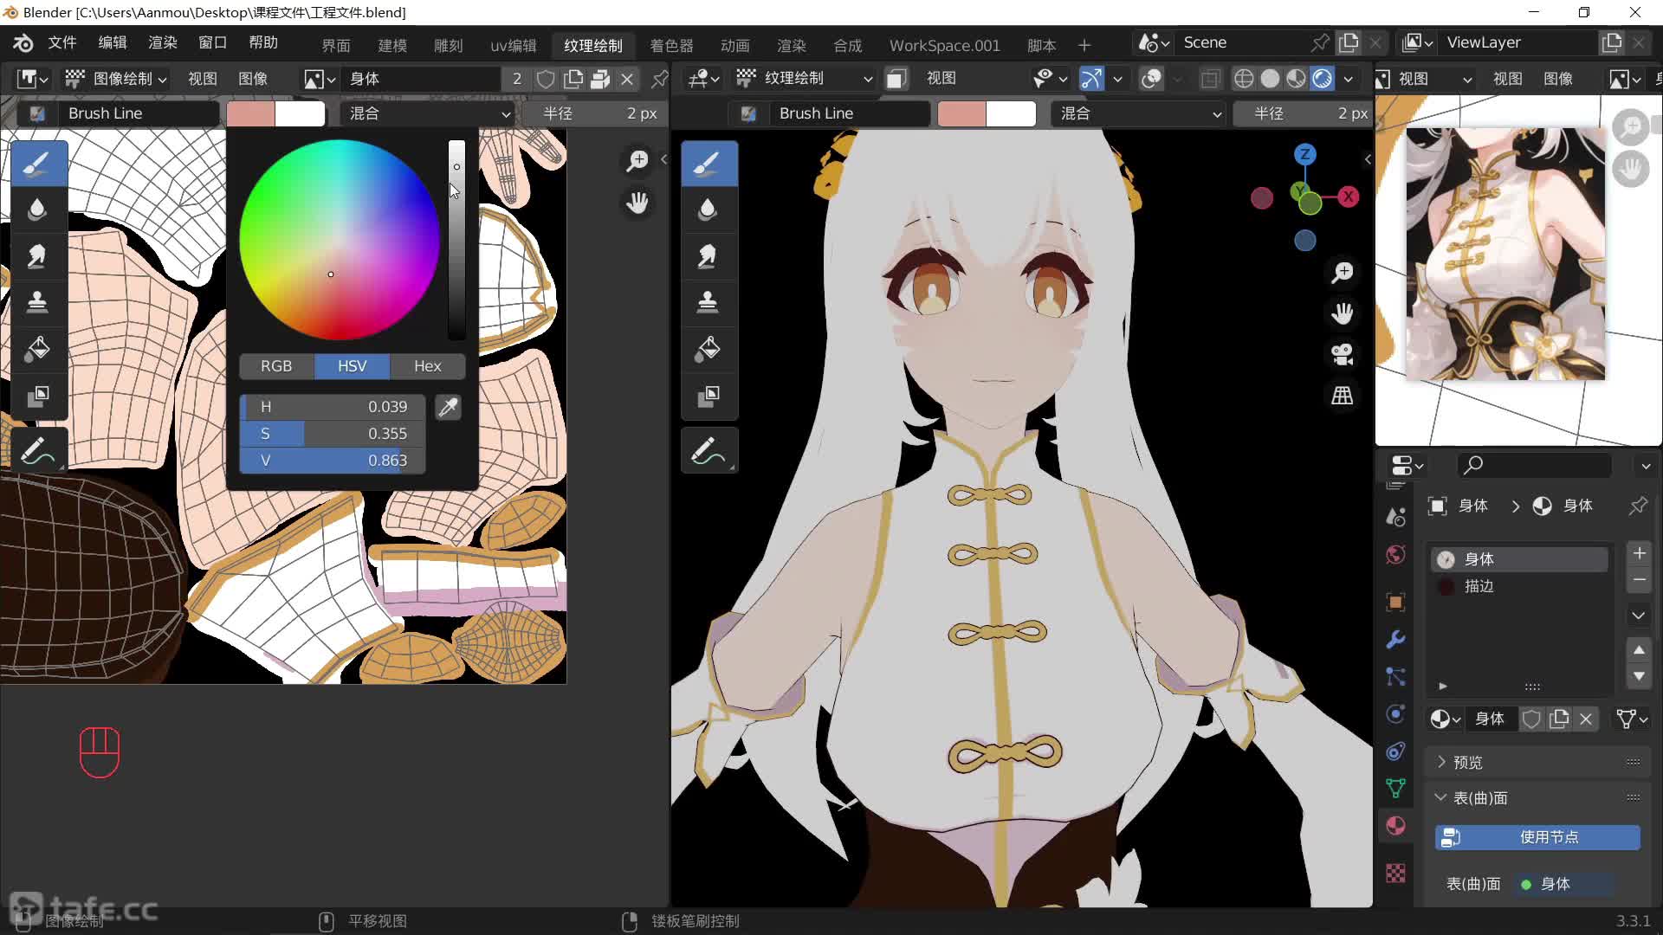Click the X axis on the navigation gizmo

(x=1349, y=197)
